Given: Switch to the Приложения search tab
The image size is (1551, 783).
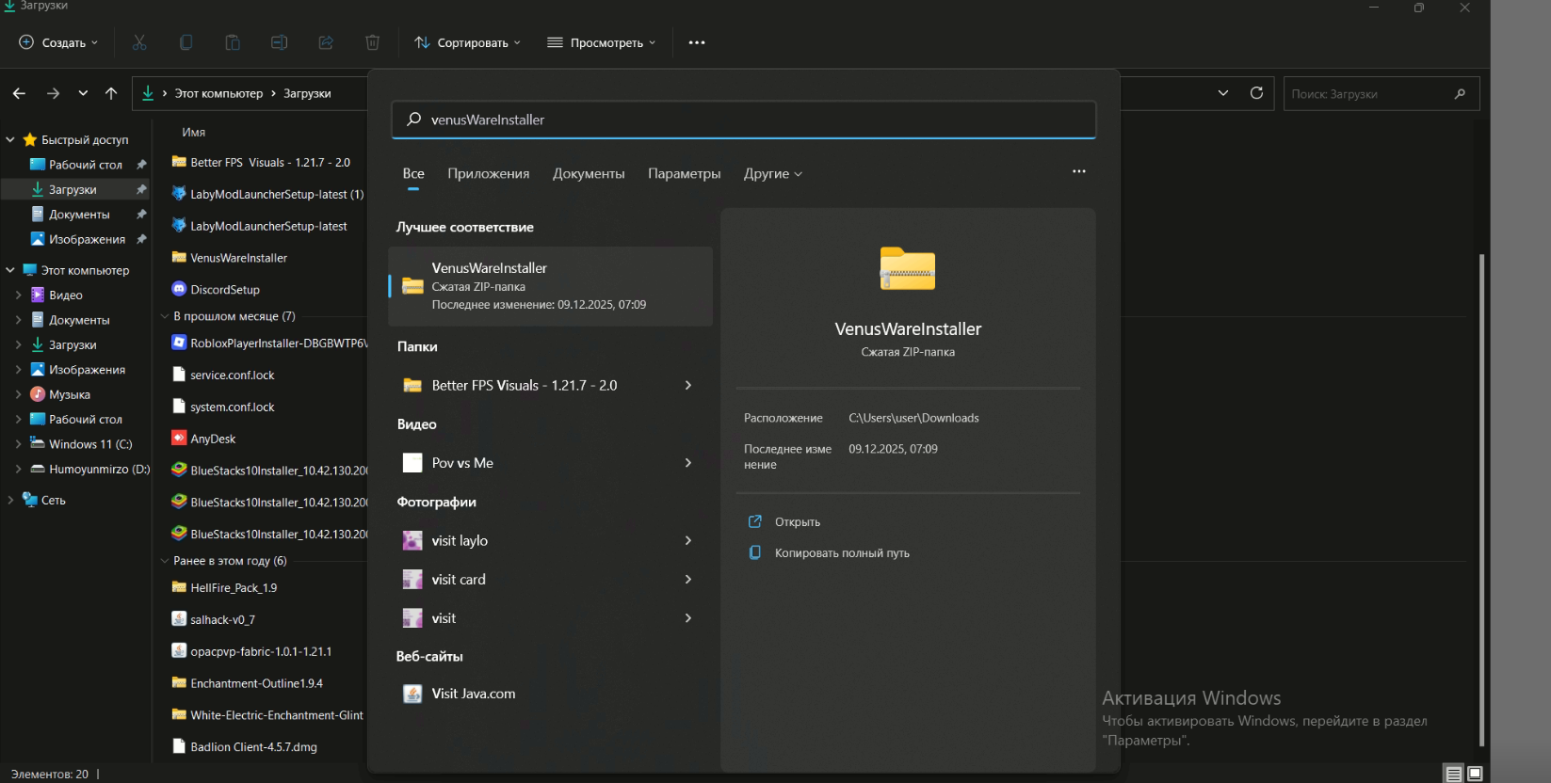Looking at the screenshot, I should pyautogui.click(x=488, y=174).
